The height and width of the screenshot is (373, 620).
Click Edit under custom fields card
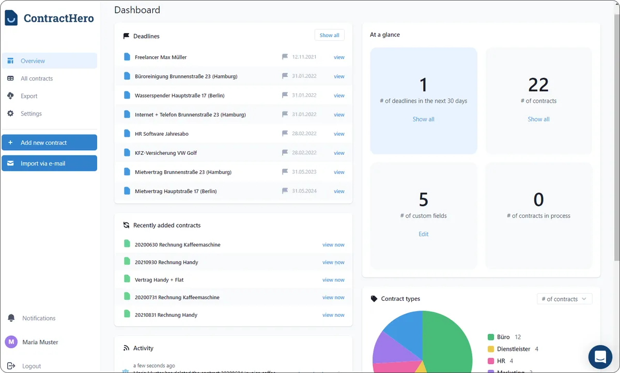pos(423,234)
